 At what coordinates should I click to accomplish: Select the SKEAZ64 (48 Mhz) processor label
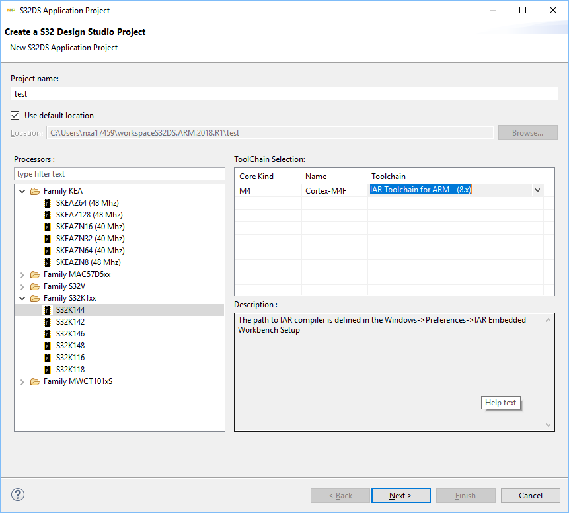pyautogui.click(x=87, y=203)
